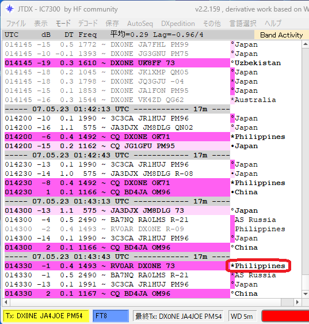The width and height of the screenshot is (309, 324).
Task: Click the horizontal scrollbar thumb
Action: click(x=287, y=302)
